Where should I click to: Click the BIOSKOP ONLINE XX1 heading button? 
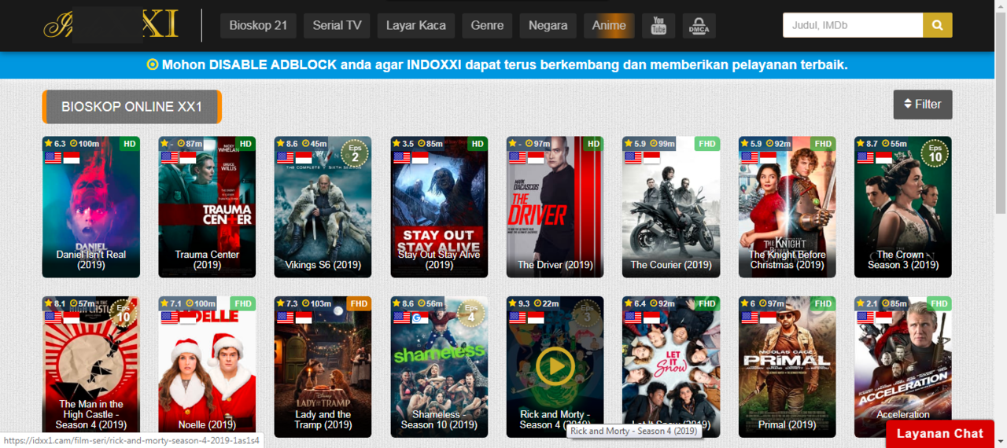pyautogui.click(x=132, y=107)
